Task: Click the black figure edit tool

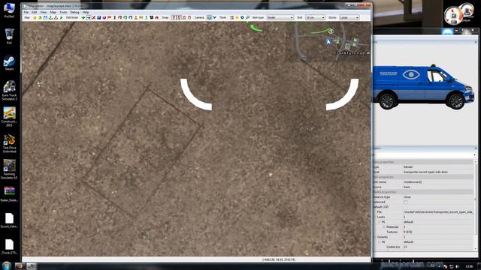Action: [151, 18]
